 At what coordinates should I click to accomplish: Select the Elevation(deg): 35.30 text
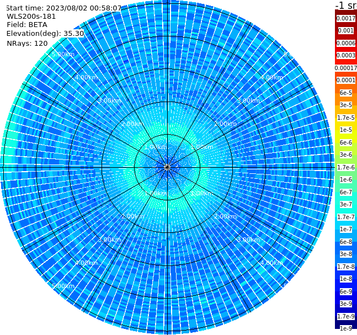coord(45,34)
